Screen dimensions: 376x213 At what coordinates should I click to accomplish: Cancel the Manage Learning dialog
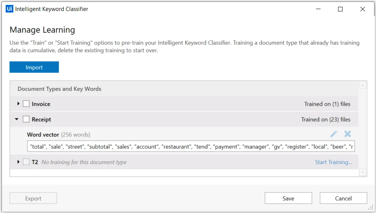[x=343, y=198]
